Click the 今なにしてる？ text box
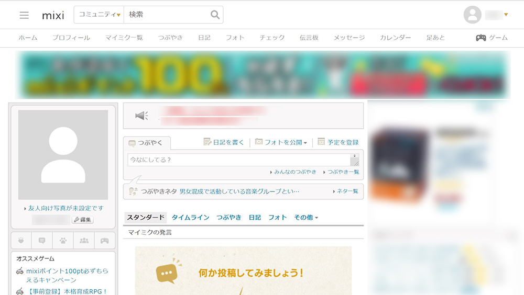The width and height of the screenshot is (524, 295). [238, 160]
